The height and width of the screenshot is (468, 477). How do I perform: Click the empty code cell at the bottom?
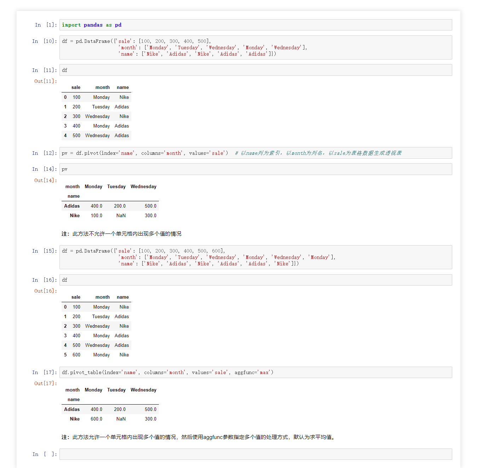255,454
